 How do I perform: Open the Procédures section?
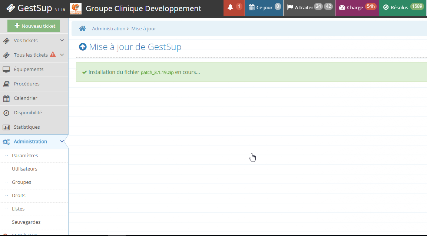click(34, 84)
